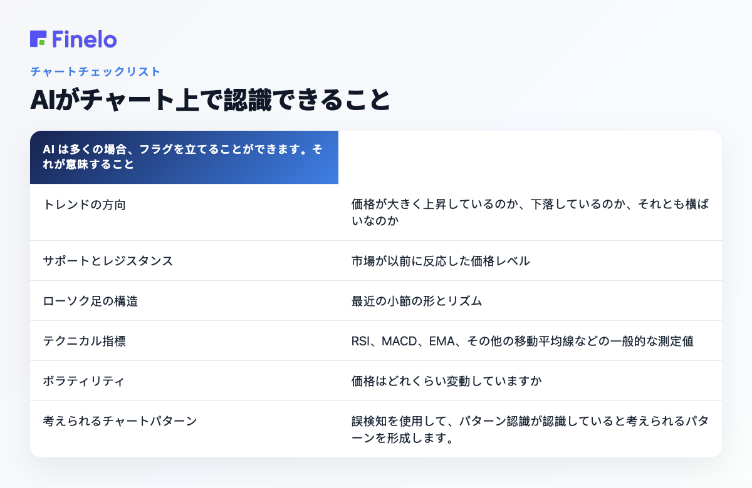Click the 価格はどれくらい変動していますか description
752x488 pixels.
pyautogui.click(x=446, y=381)
